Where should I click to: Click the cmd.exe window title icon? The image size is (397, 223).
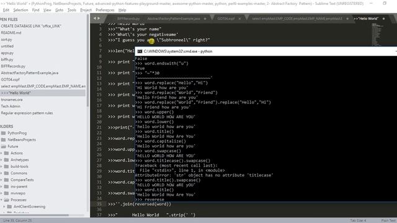pyautogui.click(x=140, y=51)
